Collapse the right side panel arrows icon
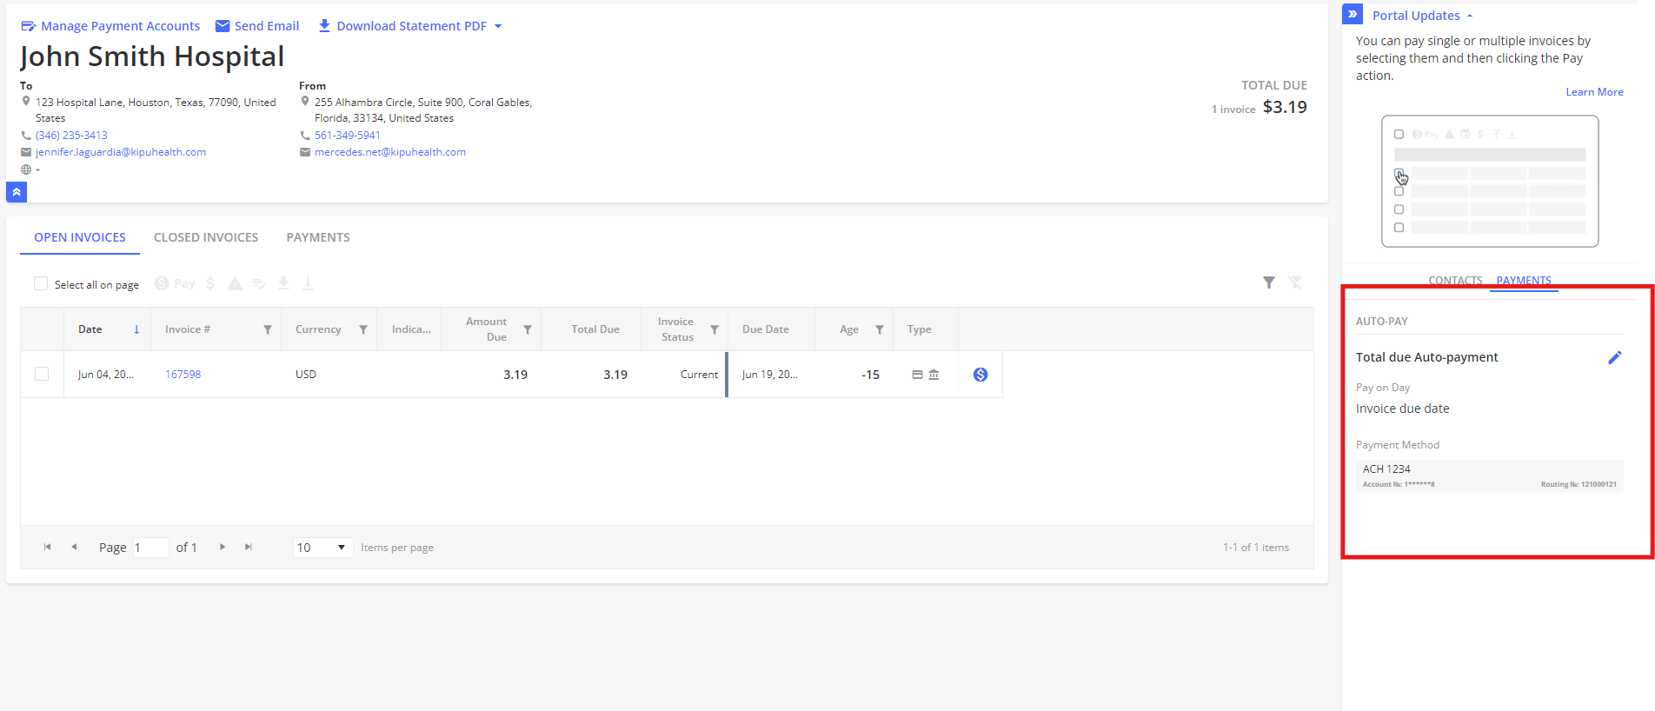This screenshot has width=1655, height=711. click(x=1353, y=14)
